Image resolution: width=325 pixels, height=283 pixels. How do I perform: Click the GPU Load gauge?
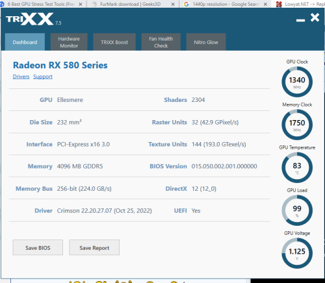click(x=297, y=210)
